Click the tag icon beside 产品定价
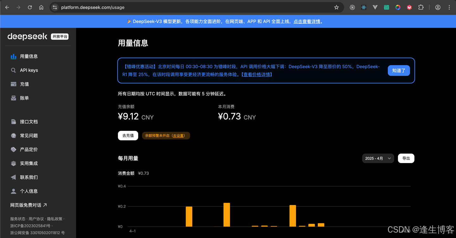The height and width of the screenshot is (238, 456). coord(13,150)
